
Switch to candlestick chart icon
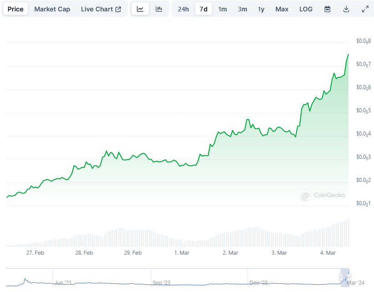point(159,9)
